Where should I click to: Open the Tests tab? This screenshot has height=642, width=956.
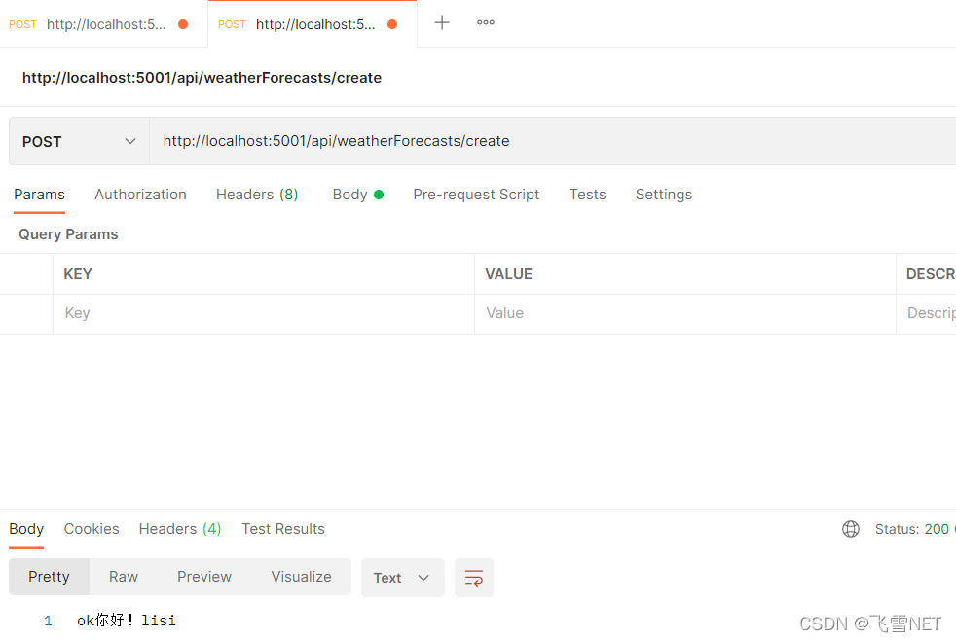click(587, 195)
